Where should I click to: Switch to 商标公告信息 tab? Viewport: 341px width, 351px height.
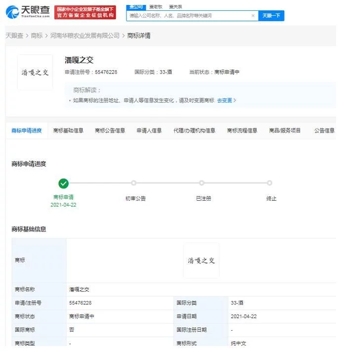click(110, 131)
